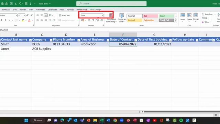Go to the Developer tab
The width and height of the screenshot is (220, 124).
click(x=52, y=10)
